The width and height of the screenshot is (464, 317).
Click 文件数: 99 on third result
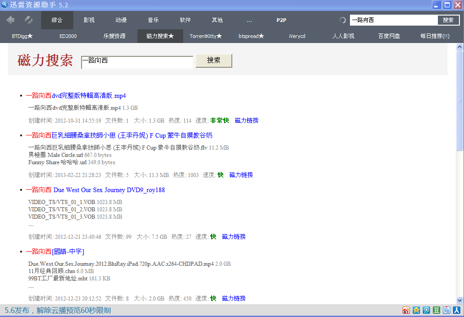tap(118, 236)
